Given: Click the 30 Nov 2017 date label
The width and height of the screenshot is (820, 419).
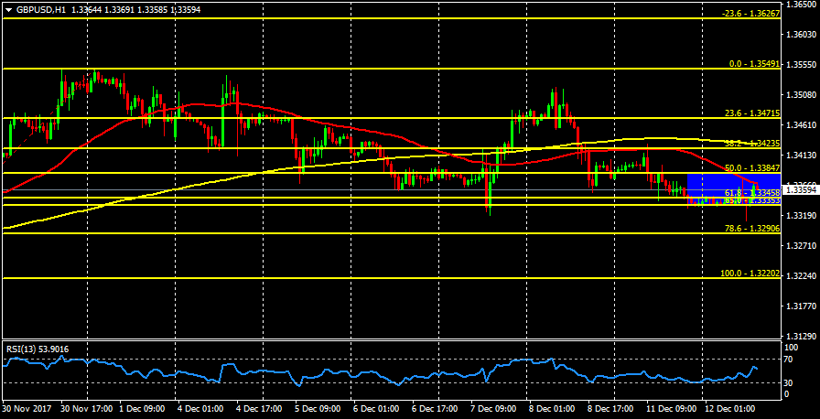Looking at the screenshot, I should coord(27,407).
